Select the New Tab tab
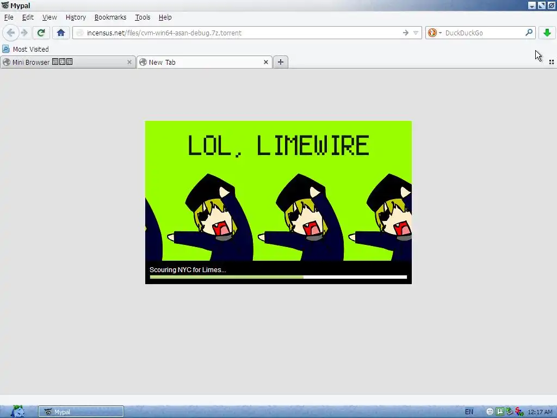Image resolution: width=557 pixels, height=418 pixels. coord(205,62)
